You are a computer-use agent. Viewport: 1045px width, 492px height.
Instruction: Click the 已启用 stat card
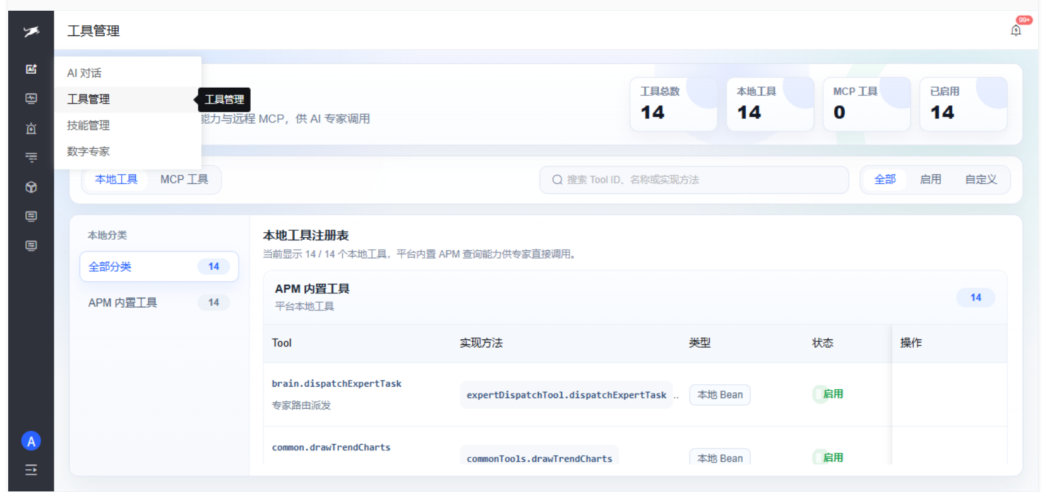pyautogui.click(x=963, y=104)
